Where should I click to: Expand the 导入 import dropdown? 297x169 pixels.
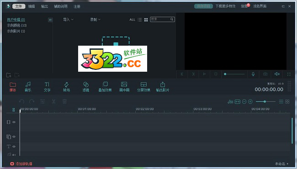[x=68, y=20]
